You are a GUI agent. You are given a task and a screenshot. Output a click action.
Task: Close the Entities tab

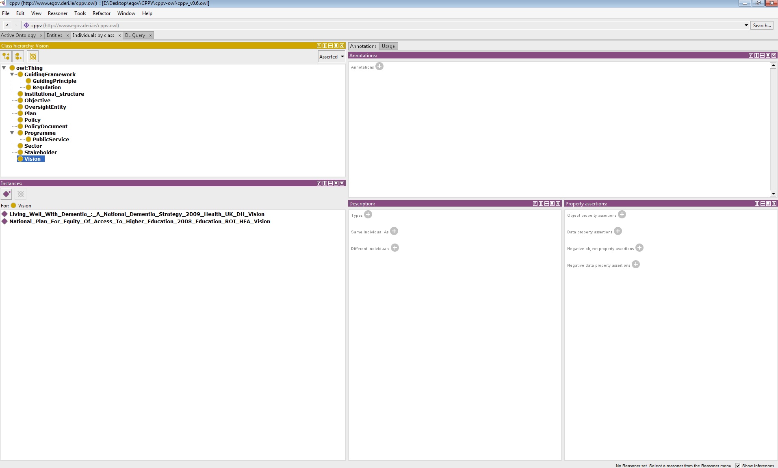(x=67, y=35)
